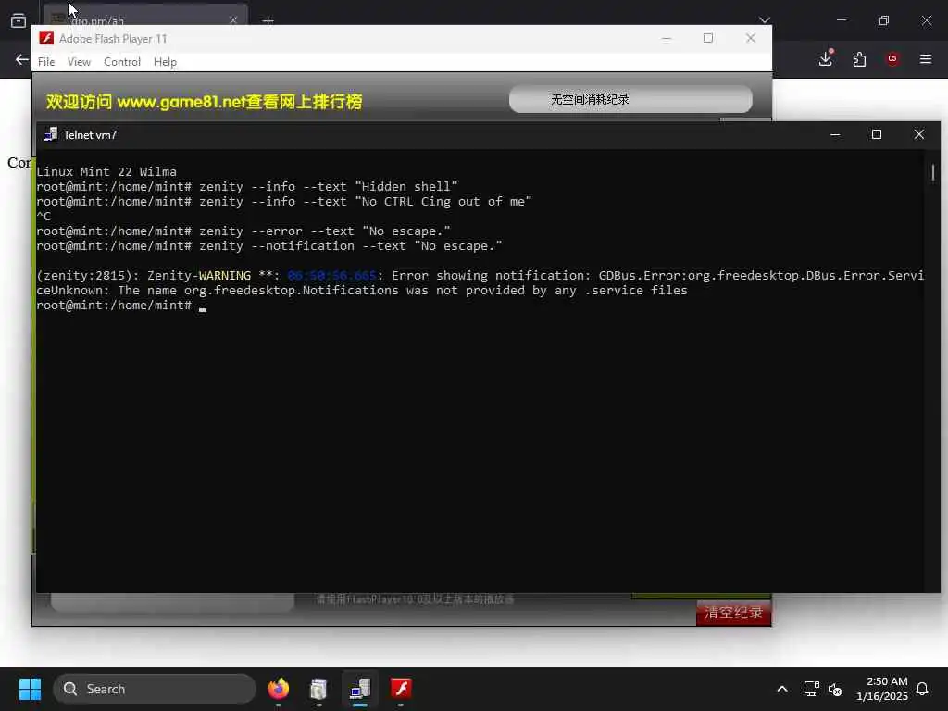948x711 pixels.
Task: Open the notification bell
Action: click(922, 689)
